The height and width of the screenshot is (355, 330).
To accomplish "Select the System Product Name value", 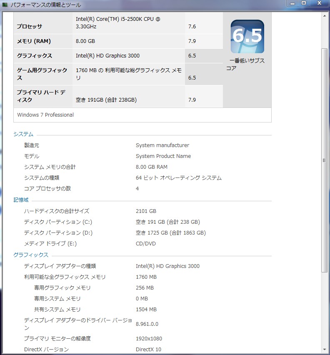I will [x=163, y=156].
